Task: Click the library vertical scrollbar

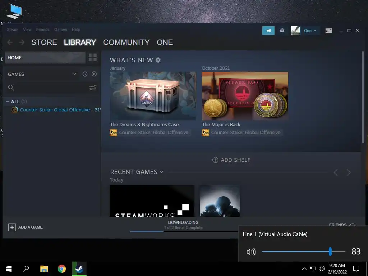Action: 363,97
